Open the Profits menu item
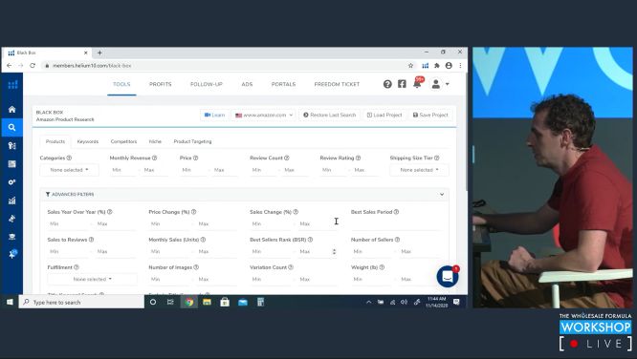 [x=160, y=84]
